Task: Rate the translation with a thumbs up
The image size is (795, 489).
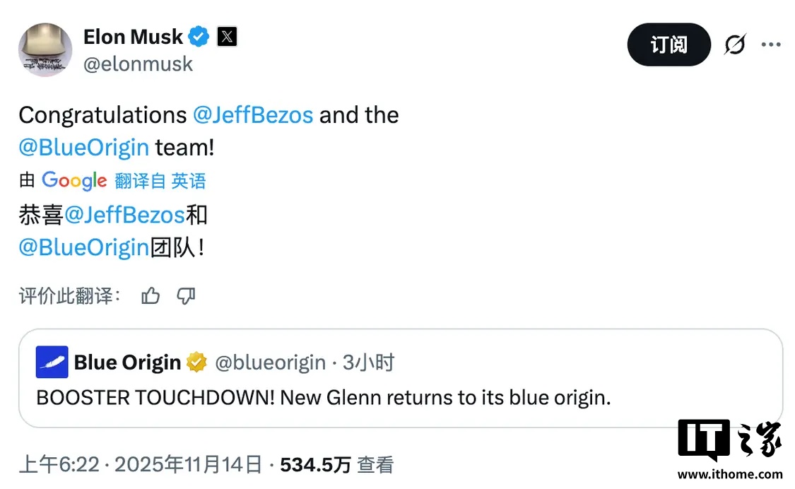Action: click(151, 296)
